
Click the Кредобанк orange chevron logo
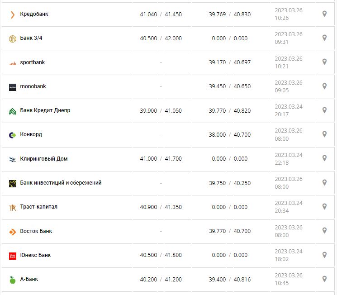click(x=12, y=14)
